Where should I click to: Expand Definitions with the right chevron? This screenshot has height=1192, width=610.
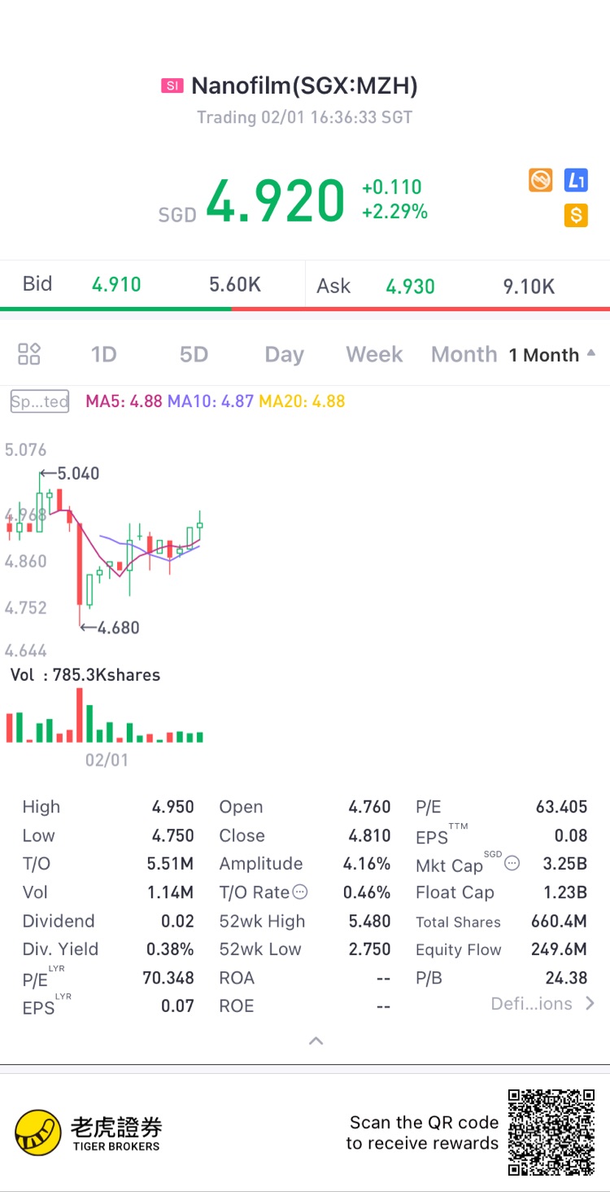coord(590,1003)
